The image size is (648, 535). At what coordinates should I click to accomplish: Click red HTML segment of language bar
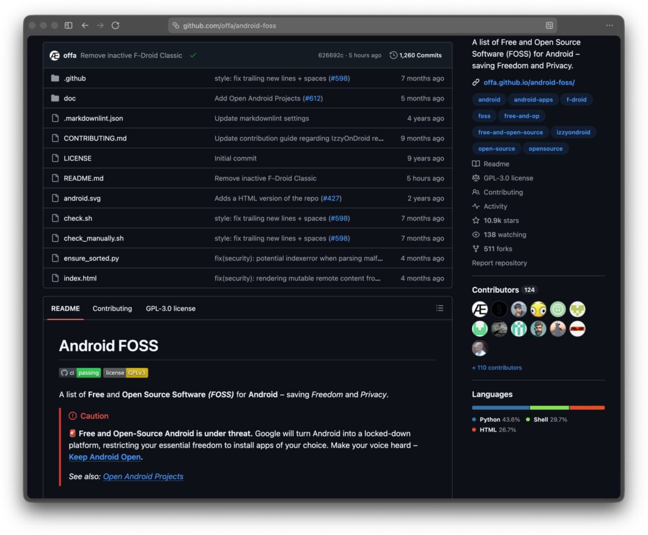click(587, 408)
